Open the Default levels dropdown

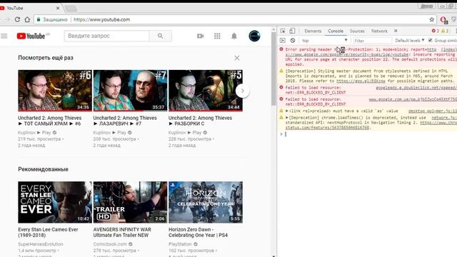click(409, 41)
